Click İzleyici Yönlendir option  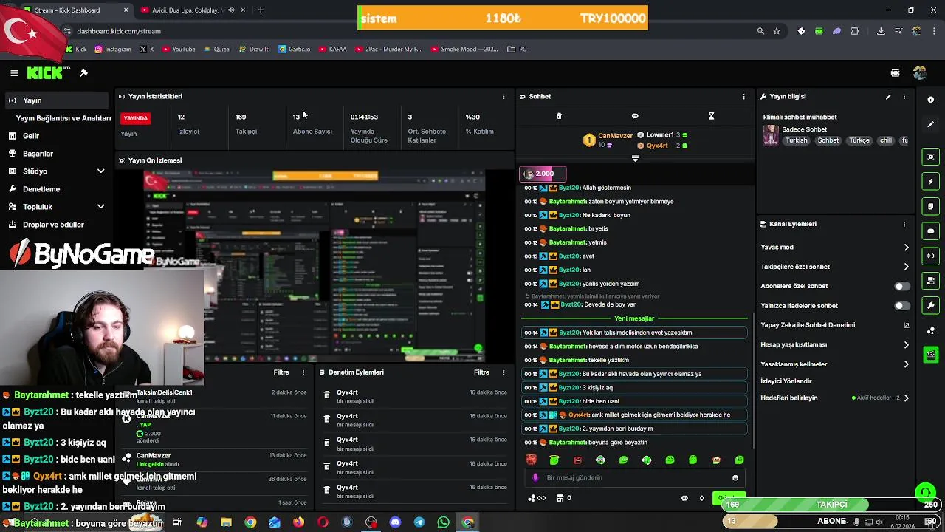(786, 381)
